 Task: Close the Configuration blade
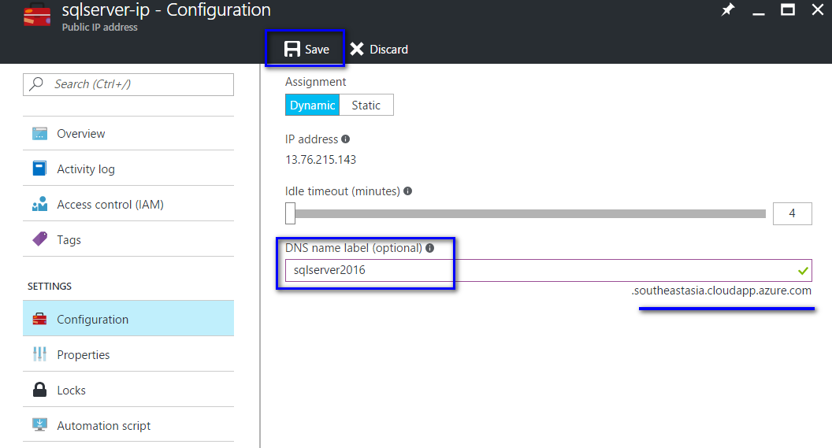coord(817,9)
